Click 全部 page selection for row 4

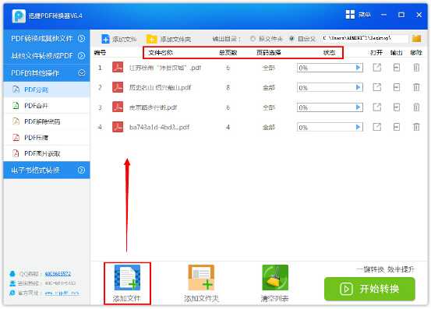[269, 127]
